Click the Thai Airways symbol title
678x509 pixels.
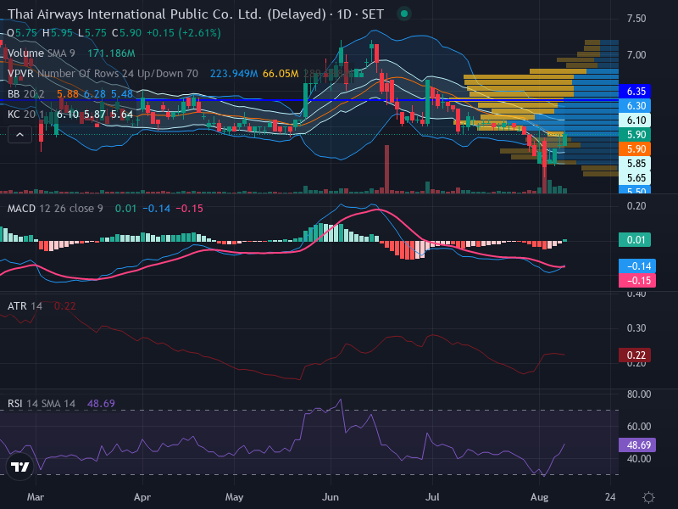[166, 14]
